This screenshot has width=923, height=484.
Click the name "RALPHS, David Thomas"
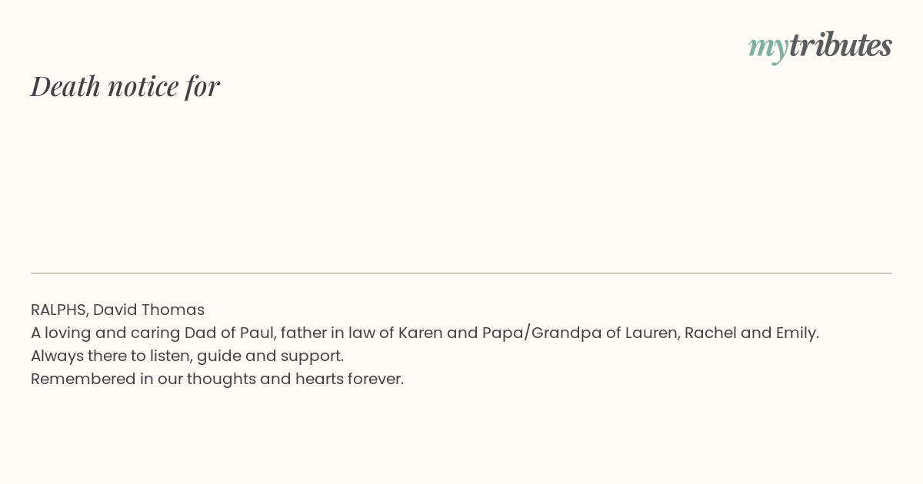[118, 310]
